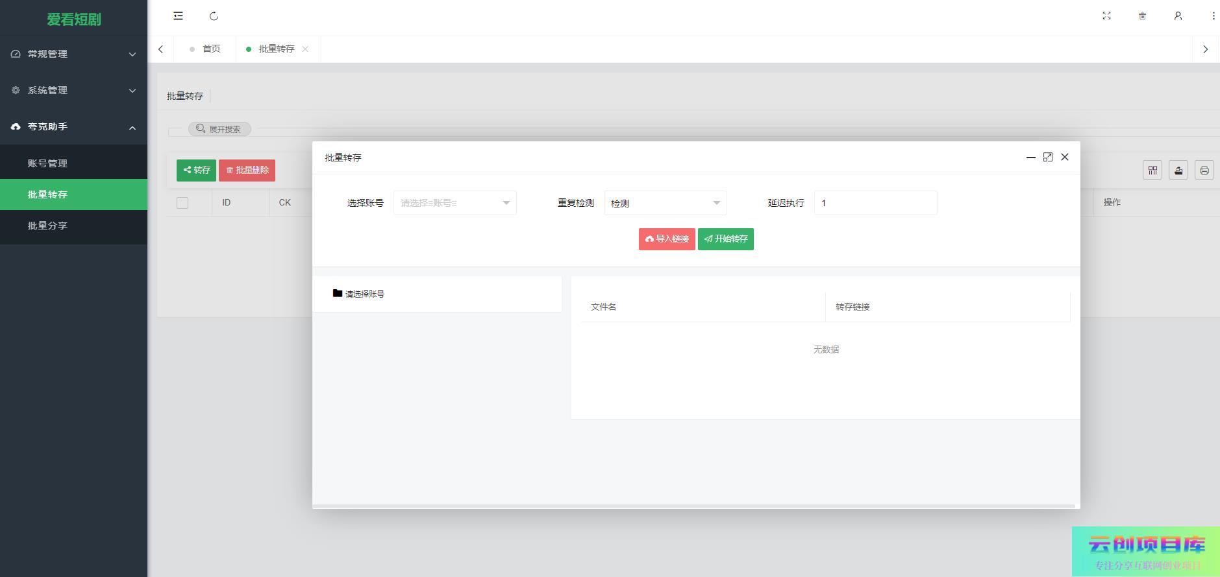1220x577 pixels.
Task: Click the 导入链接 button
Action: tap(667, 239)
